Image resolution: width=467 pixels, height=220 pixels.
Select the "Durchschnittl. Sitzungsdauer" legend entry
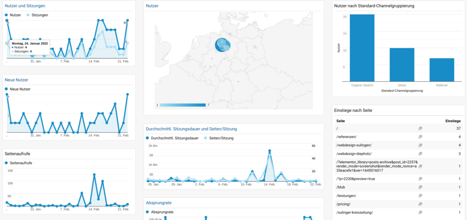pyautogui.click(x=172, y=138)
